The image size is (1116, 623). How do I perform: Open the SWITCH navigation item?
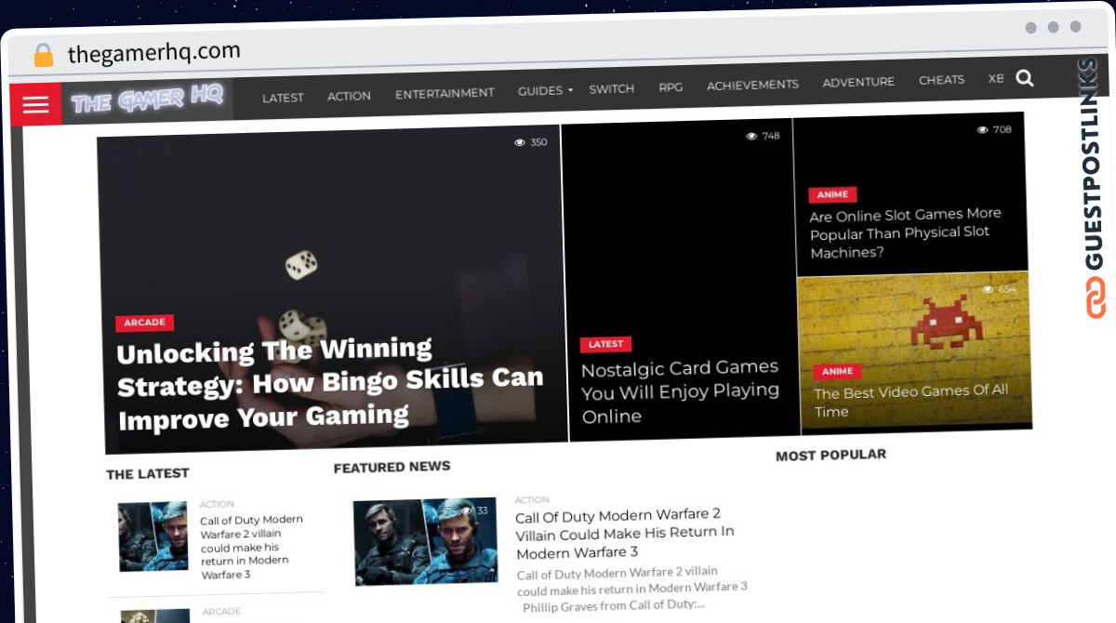pos(612,88)
